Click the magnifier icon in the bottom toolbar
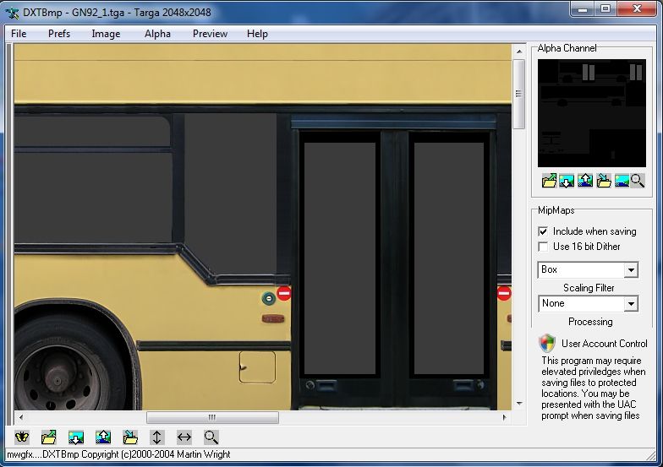The height and width of the screenshot is (467, 663). [x=211, y=437]
